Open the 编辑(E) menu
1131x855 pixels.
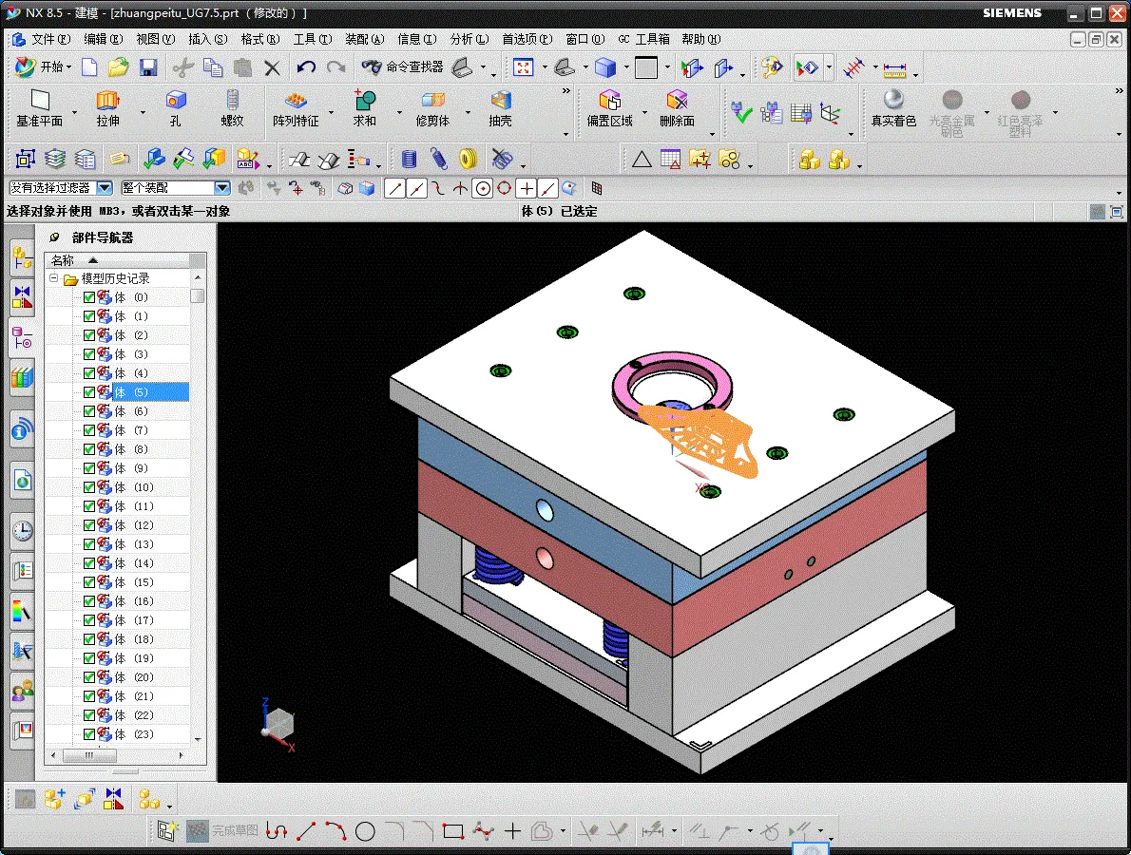(104, 39)
